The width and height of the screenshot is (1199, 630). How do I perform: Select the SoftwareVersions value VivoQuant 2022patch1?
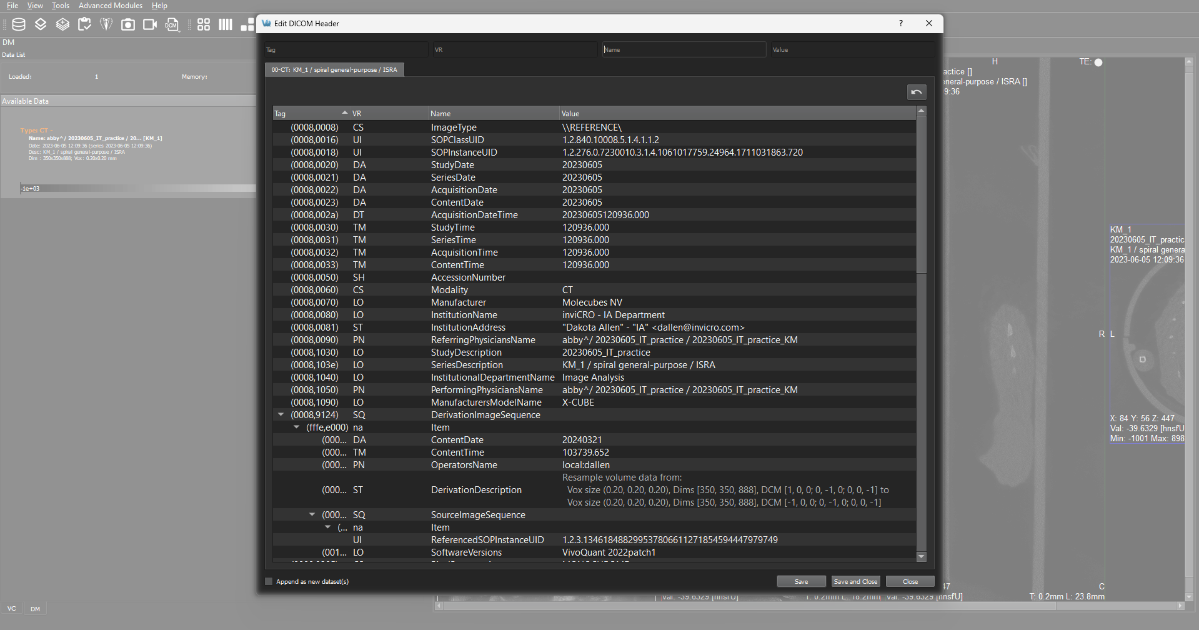609,552
